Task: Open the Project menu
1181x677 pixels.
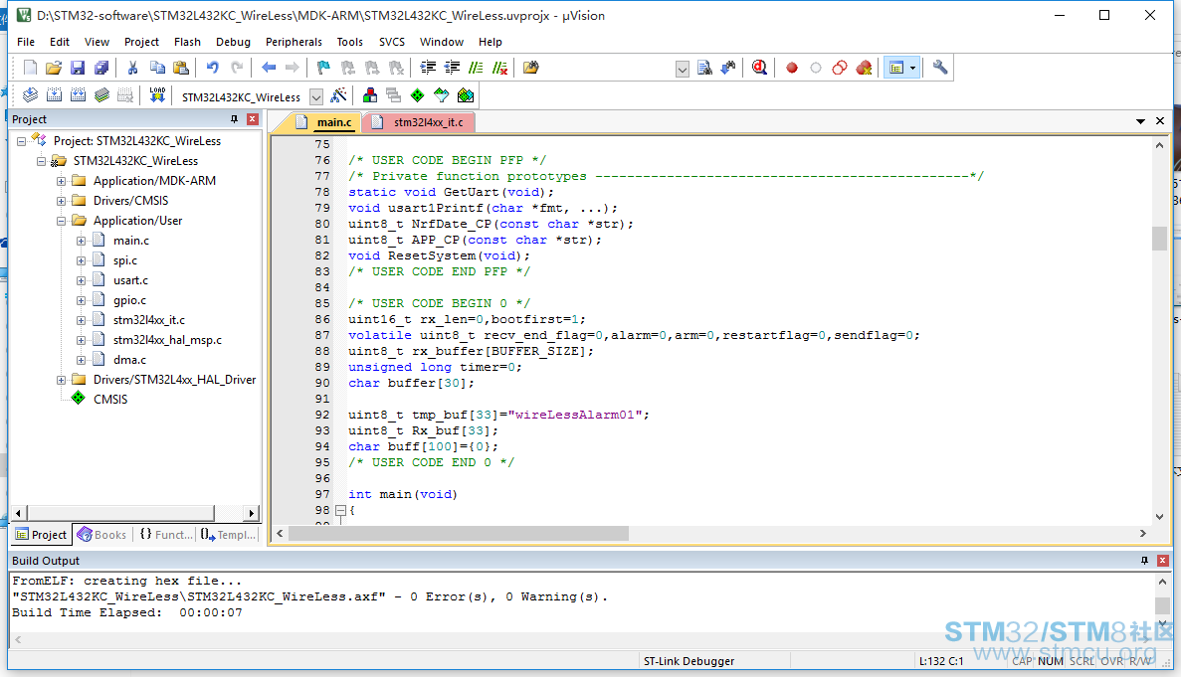Action: pos(141,42)
